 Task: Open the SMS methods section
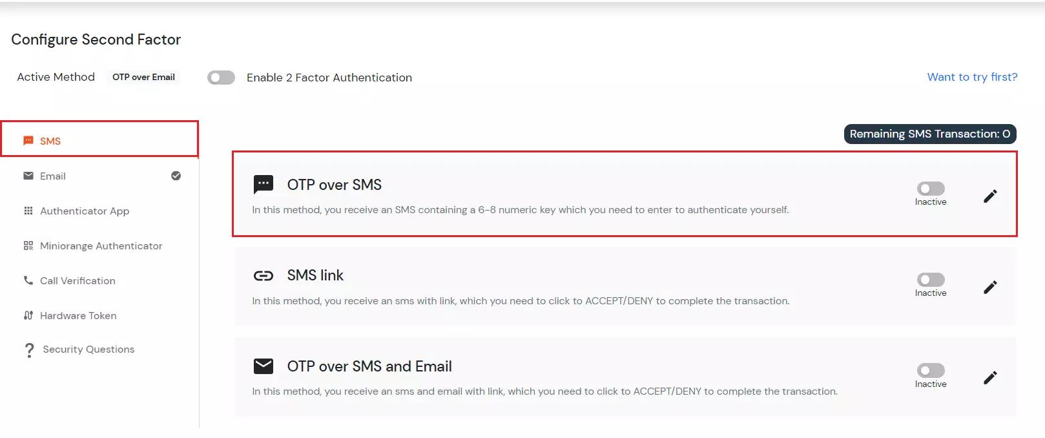(x=50, y=140)
